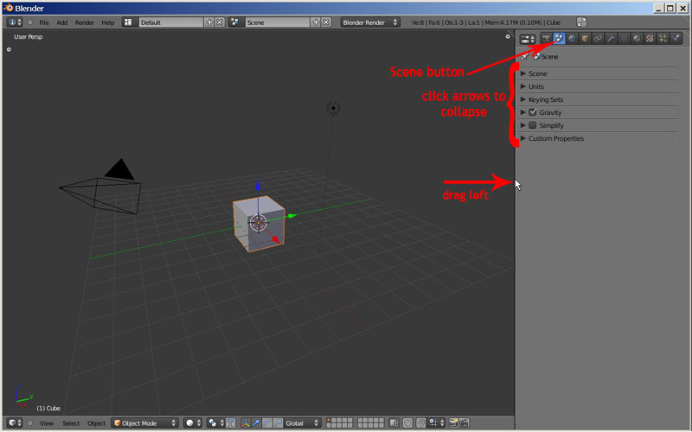Toggle the Gravity checkbox
The width and height of the screenshot is (692, 432).
coord(533,112)
